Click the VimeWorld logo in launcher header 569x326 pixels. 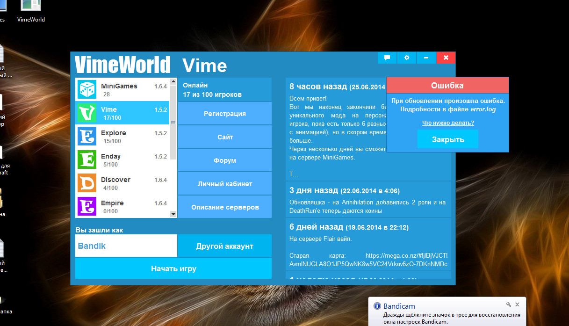[x=123, y=65]
